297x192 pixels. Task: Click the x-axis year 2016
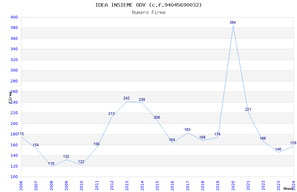tap(172, 185)
